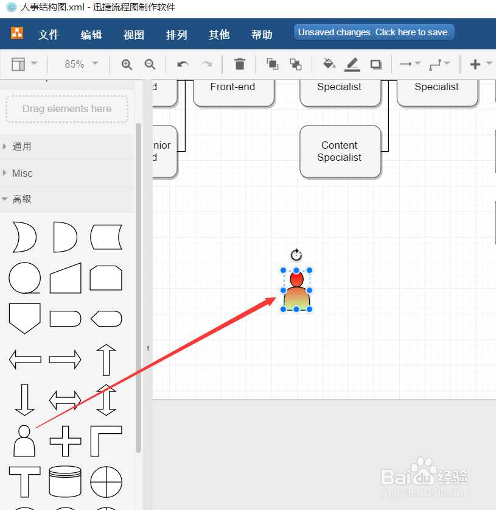Click the delete trash icon
The width and height of the screenshot is (496, 510).
(x=240, y=64)
